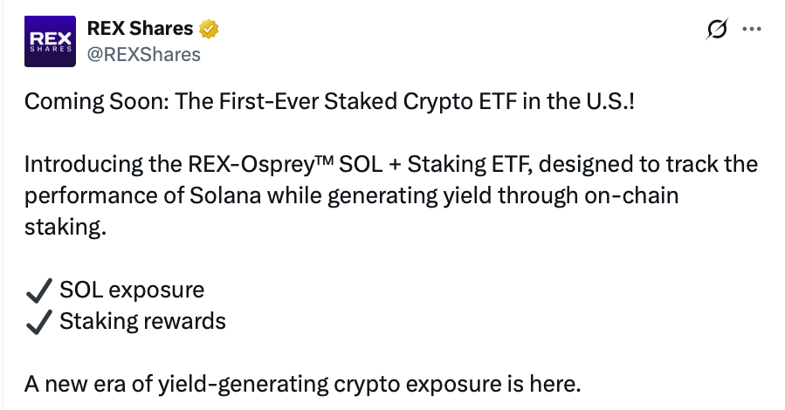Image resolution: width=785 pixels, height=410 pixels.
Task: Click the "SOL exposure" text
Action: (x=132, y=290)
